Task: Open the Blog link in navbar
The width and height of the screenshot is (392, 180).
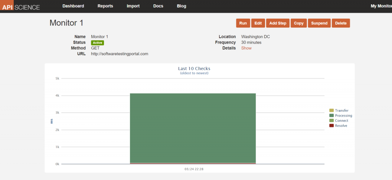Action: click(181, 6)
